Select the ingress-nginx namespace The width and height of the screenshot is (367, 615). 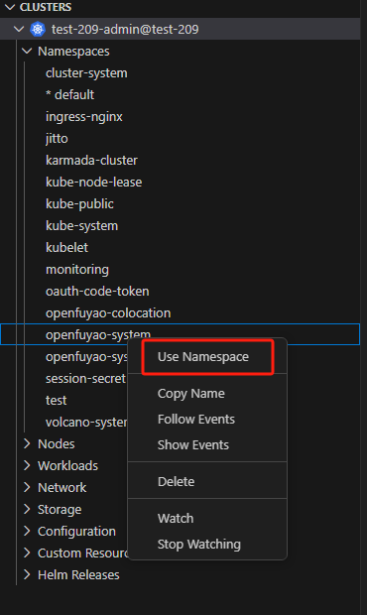coord(84,116)
